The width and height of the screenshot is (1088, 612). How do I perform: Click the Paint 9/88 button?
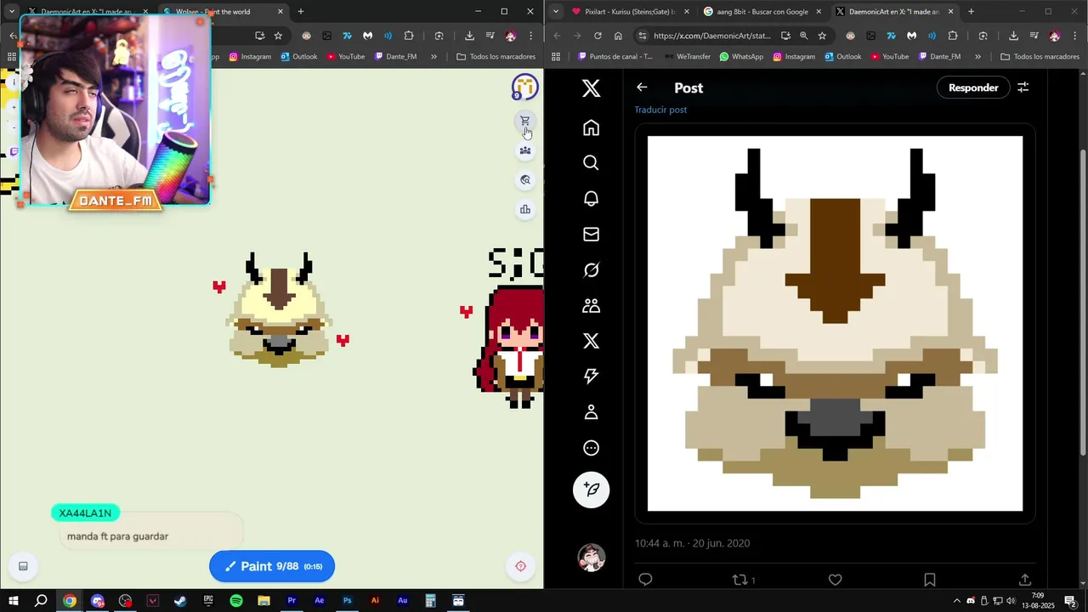272,566
